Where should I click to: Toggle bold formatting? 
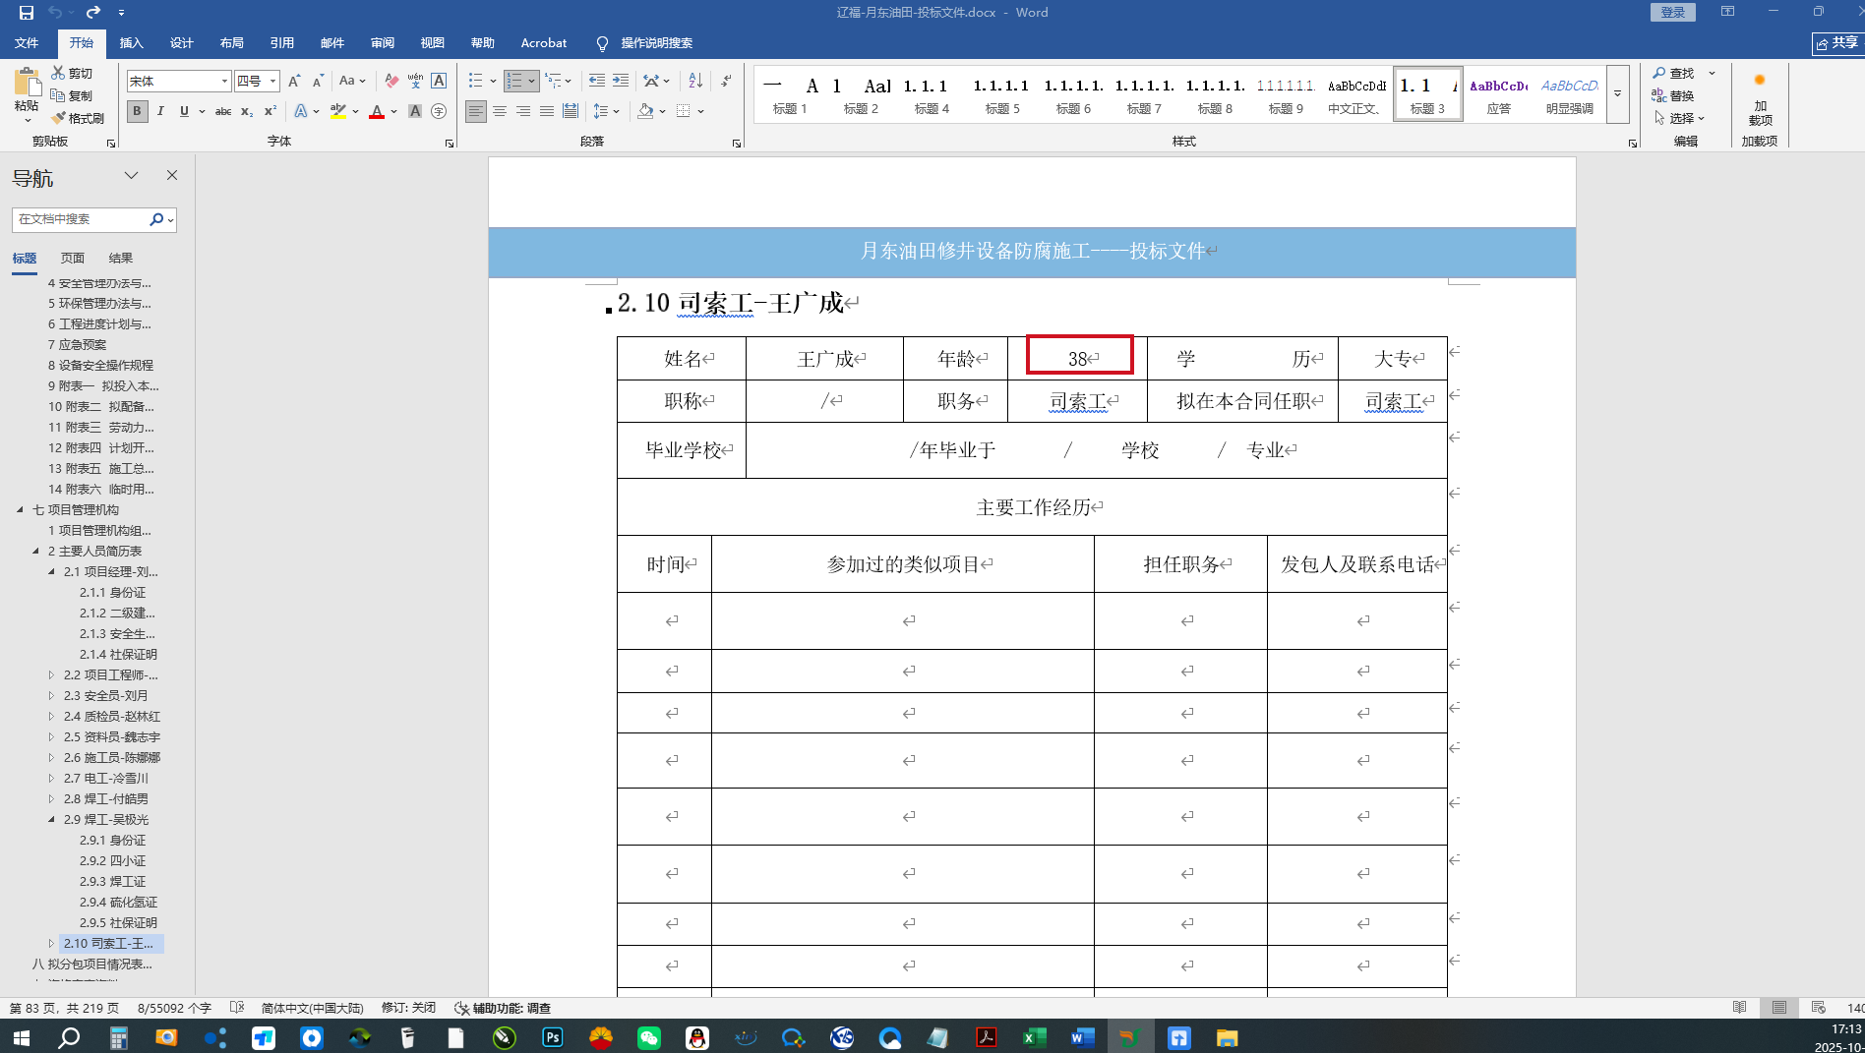pos(137,111)
